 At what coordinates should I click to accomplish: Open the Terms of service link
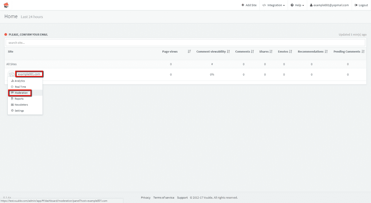(x=163, y=198)
